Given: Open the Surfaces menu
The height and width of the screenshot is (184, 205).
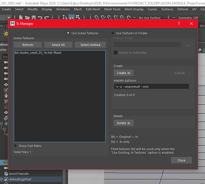Looking at the screenshot, I should click(167, 9).
